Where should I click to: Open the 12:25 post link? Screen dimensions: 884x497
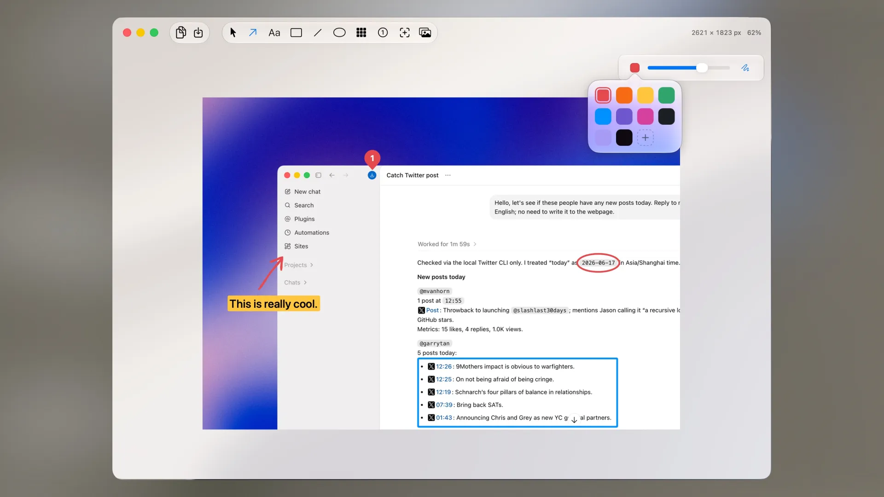point(444,380)
